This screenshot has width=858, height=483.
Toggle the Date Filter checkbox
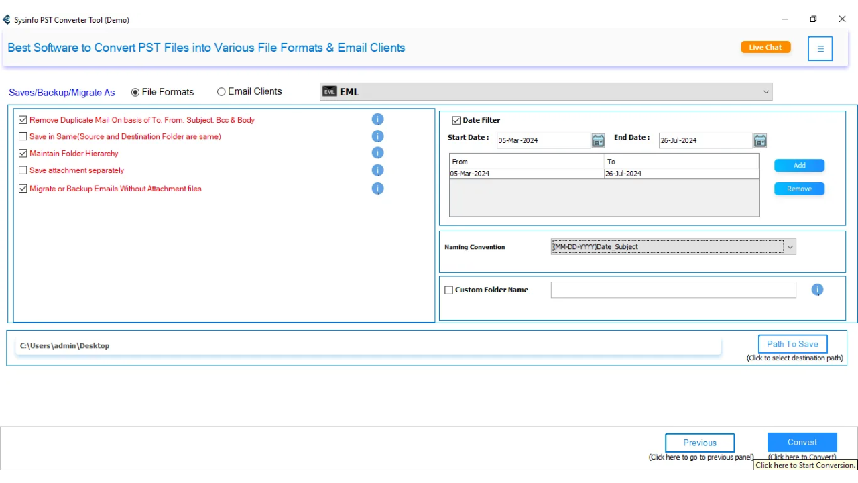click(456, 120)
